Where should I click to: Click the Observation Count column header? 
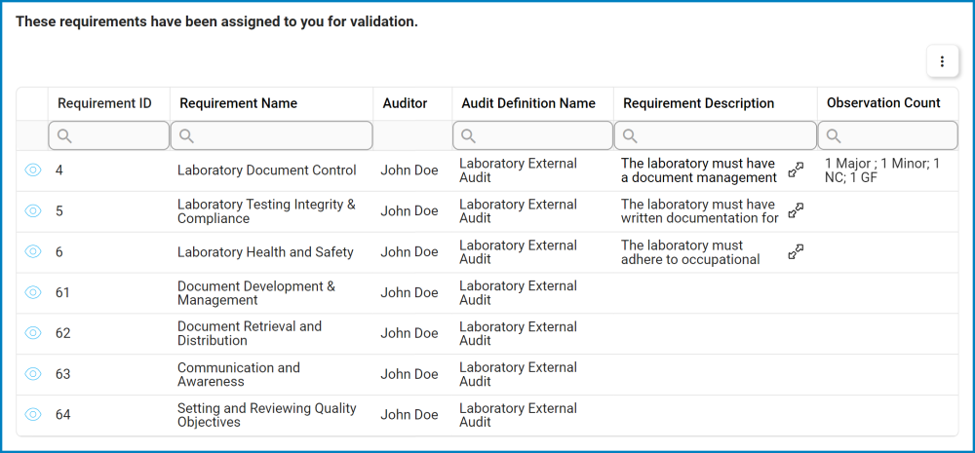point(883,103)
